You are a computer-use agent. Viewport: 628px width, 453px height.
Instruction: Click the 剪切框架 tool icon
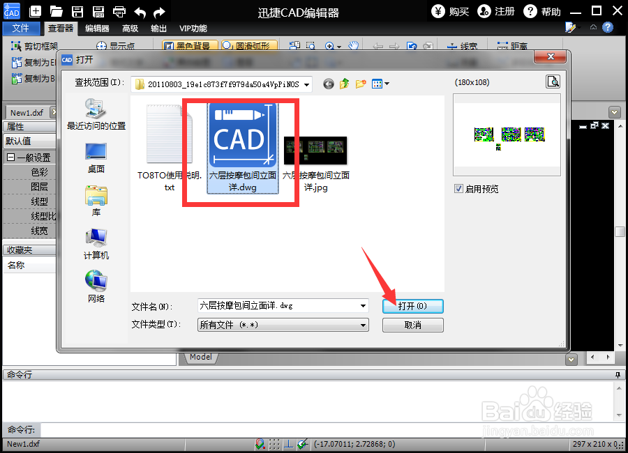(x=15, y=45)
